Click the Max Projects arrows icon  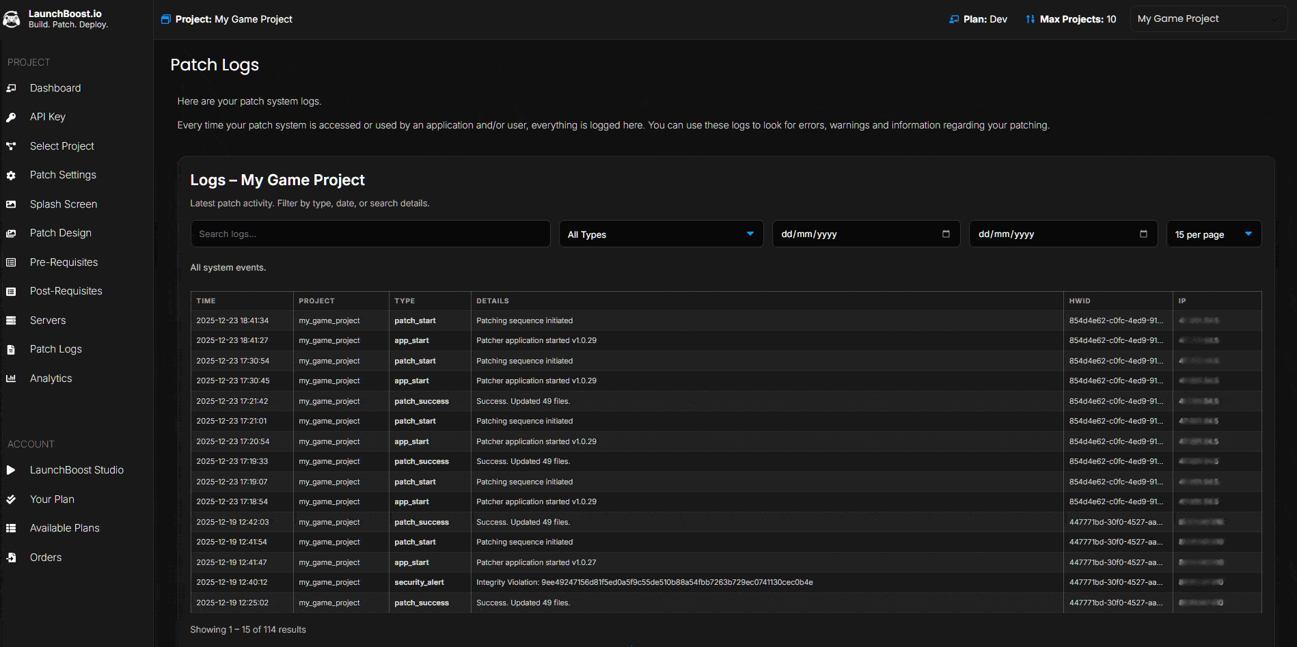coord(1030,19)
